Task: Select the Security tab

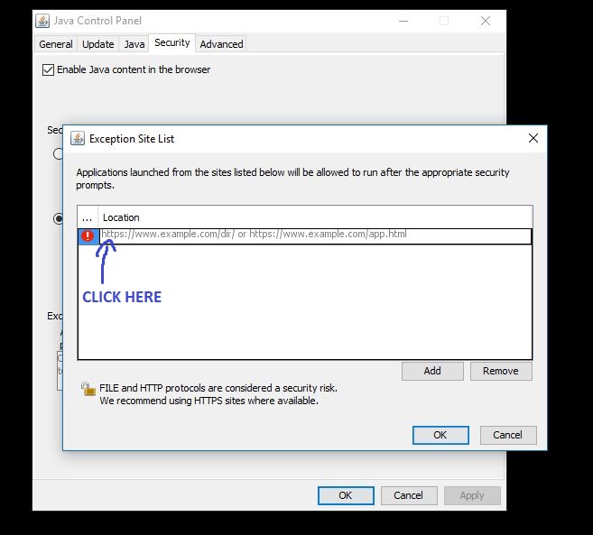Action: (x=171, y=43)
